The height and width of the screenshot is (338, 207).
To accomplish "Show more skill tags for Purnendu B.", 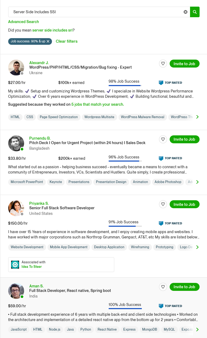I will [x=197, y=182].
